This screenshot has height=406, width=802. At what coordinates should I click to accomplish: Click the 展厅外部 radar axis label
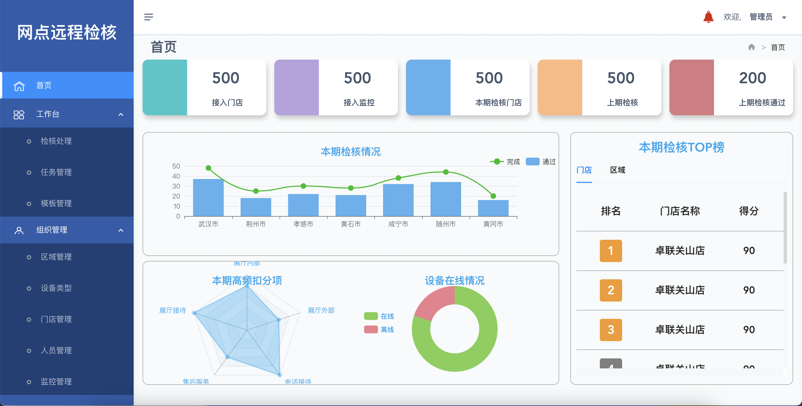coord(321,310)
